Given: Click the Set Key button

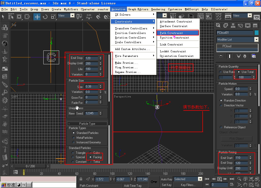Looking at the screenshot, I should (166, 185).
